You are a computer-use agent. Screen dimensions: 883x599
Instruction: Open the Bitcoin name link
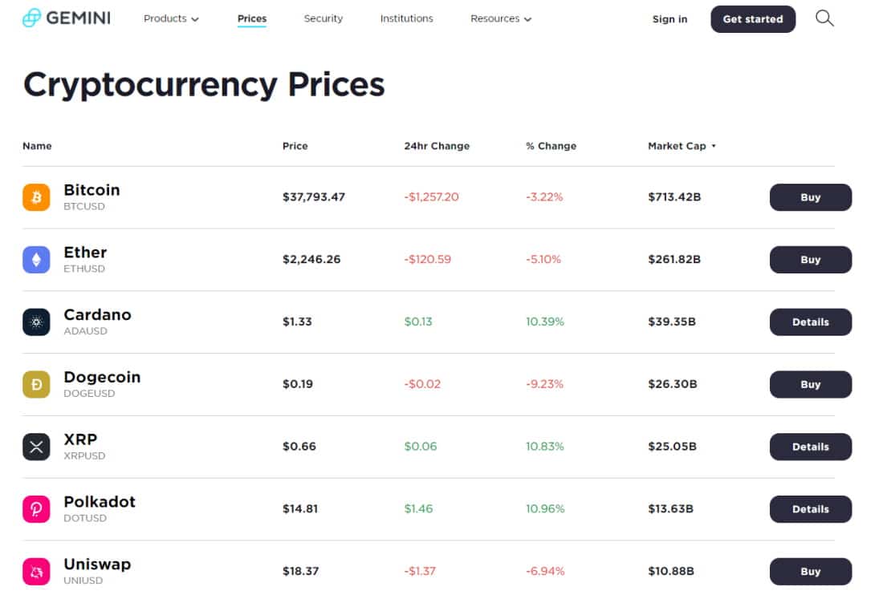click(92, 190)
